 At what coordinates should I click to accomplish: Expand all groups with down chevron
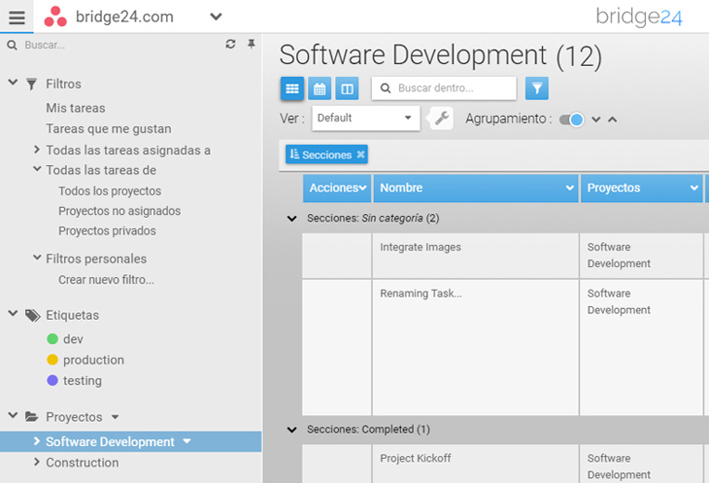tap(596, 120)
